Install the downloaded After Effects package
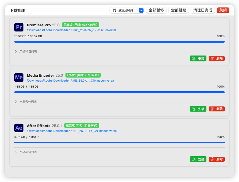This screenshot has height=182, width=239. [x=198, y=159]
